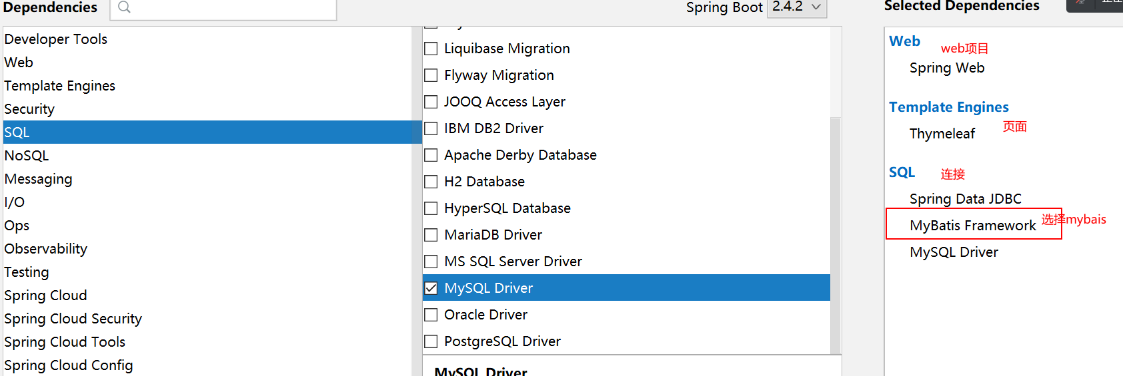
Task: Select the Testing category
Action: 207,272
